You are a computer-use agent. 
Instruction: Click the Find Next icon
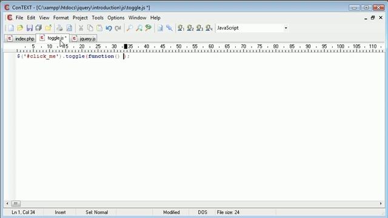pyautogui.click(x=139, y=28)
